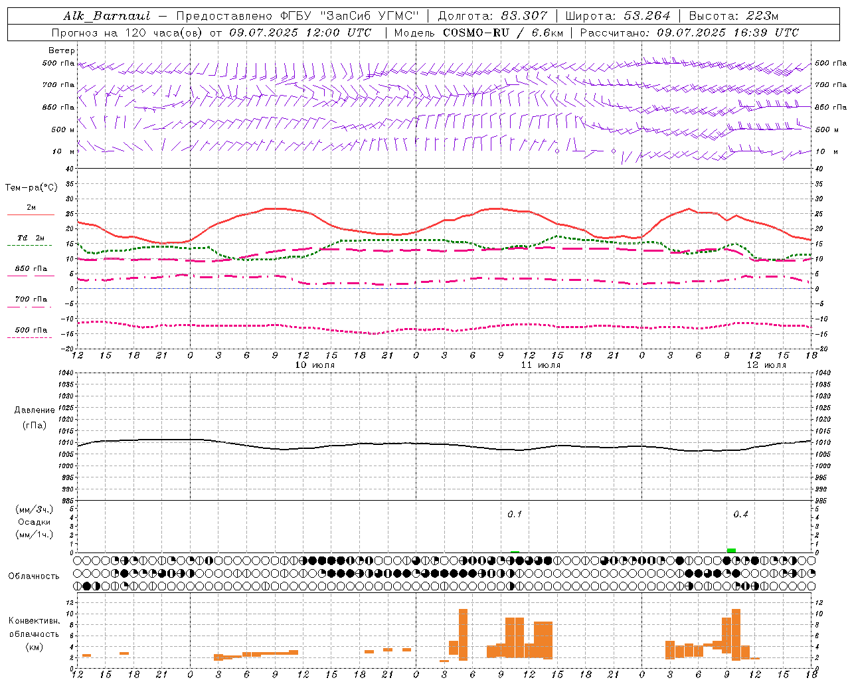Image resolution: width=850 pixels, height=680 pixels.
Task: Click the 'Конвективн.' panel label
Action: [35, 621]
